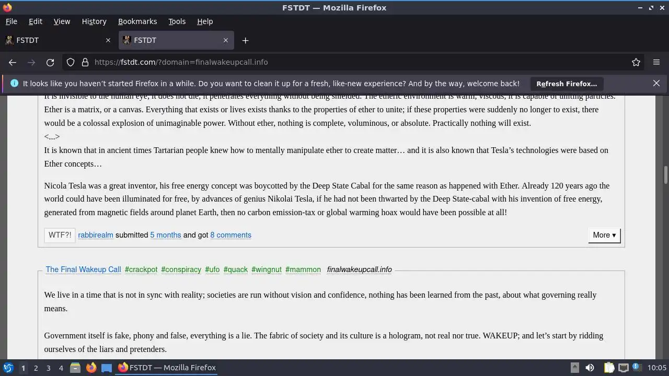Open the Firefox hamburger application menu
This screenshot has height=376, width=669.
(x=656, y=62)
